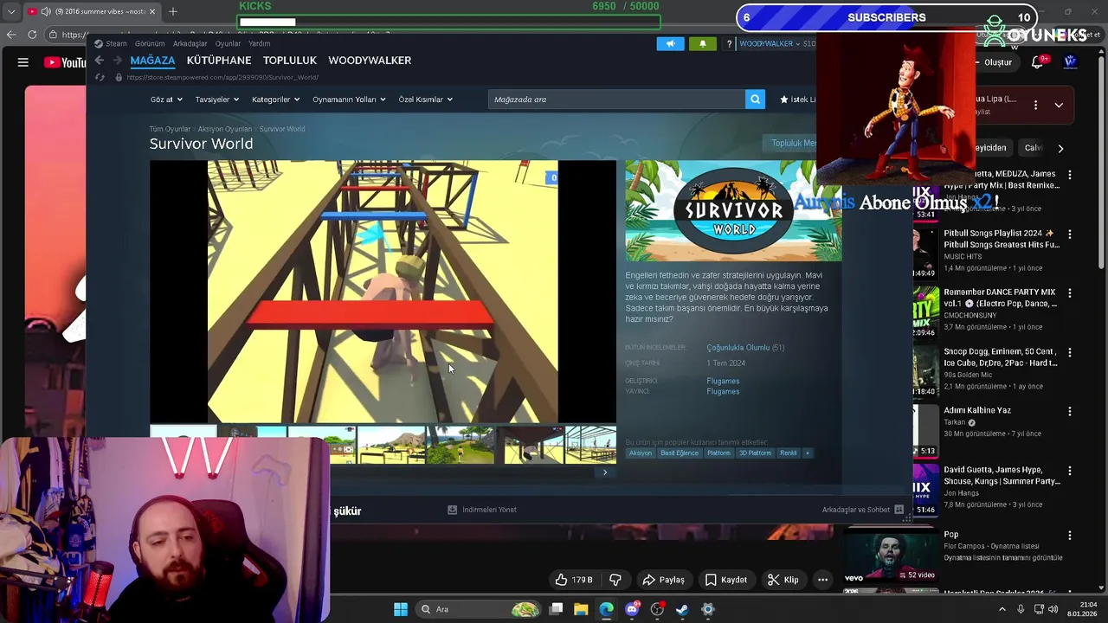Collapse the YouTube playlist panel chevron
1108x623 pixels.
tap(1059, 105)
